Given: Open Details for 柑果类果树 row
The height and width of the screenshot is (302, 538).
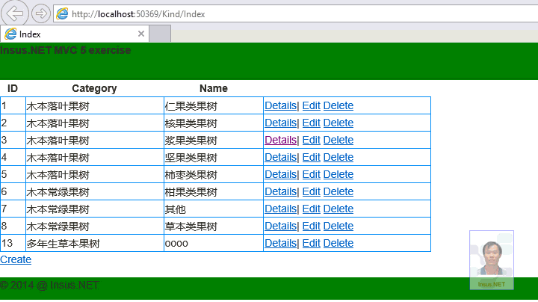Looking at the screenshot, I should 280,191.
